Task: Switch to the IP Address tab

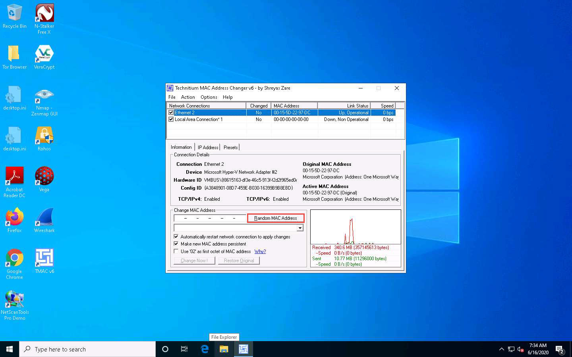Action: 208,148
